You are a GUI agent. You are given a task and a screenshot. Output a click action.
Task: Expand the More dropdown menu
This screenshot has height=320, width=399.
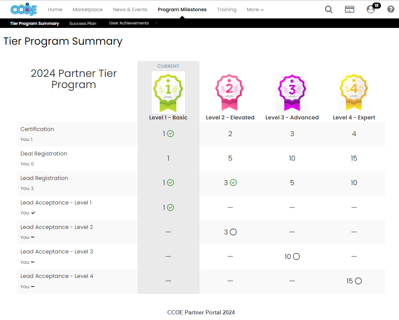click(x=255, y=9)
